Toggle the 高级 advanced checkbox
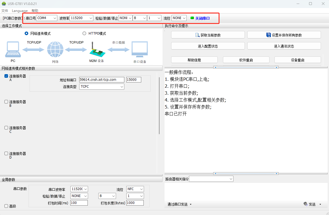The width and height of the screenshot is (329, 215). click(6, 206)
